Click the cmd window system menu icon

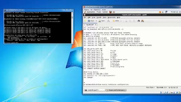click(5, 10)
